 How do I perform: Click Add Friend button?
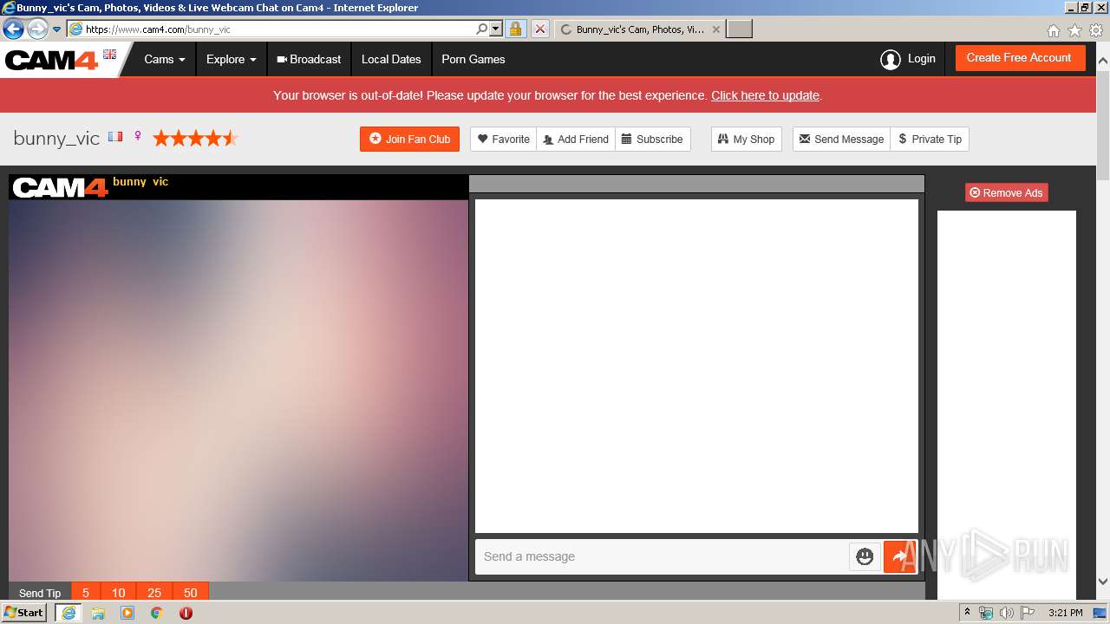(x=576, y=139)
